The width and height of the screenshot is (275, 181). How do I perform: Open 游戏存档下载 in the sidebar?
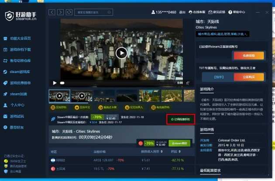click(17, 50)
